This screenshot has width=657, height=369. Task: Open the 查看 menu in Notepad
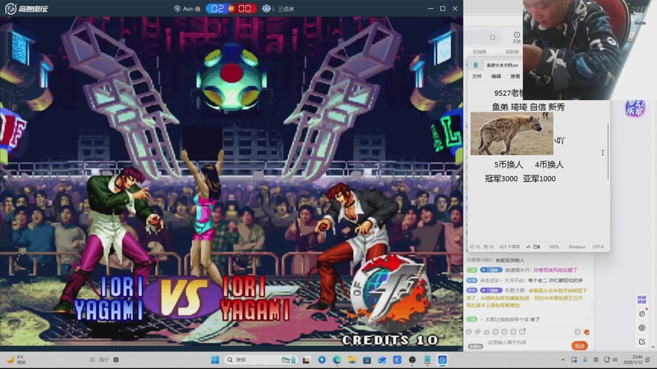click(x=515, y=76)
